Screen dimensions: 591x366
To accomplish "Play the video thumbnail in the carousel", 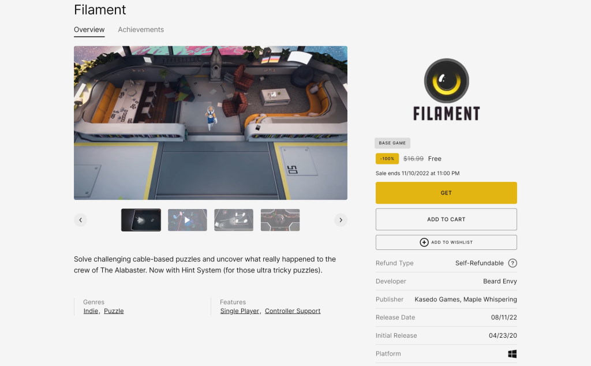I will click(x=188, y=220).
